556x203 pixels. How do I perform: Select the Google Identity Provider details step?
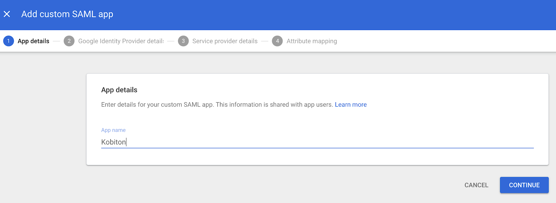point(121,41)
